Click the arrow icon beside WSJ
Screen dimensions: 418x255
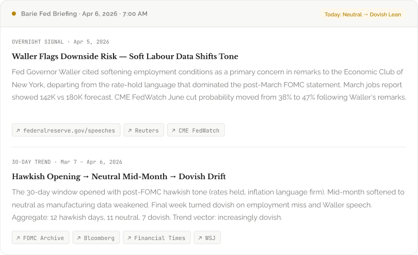pyautogui.click(x=200, y=238)
